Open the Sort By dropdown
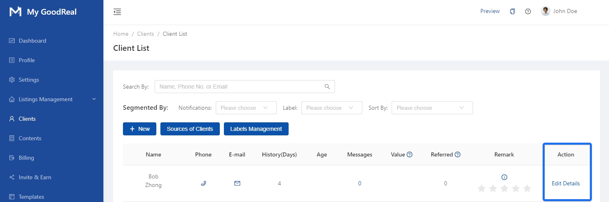The width and height of the screenshot is (609, 202). 432,108
